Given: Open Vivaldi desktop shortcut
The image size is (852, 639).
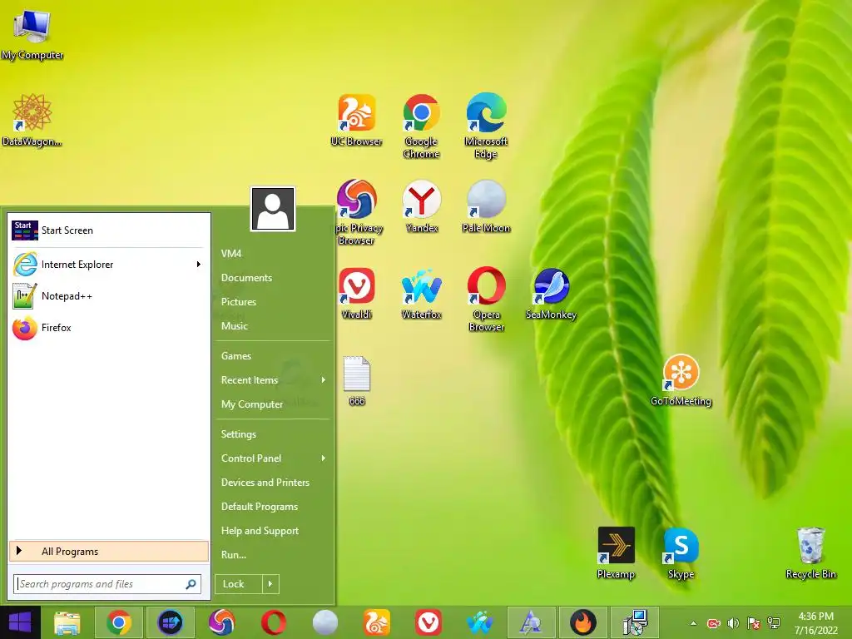Looking at the screenshot, I should pos(356,294).
